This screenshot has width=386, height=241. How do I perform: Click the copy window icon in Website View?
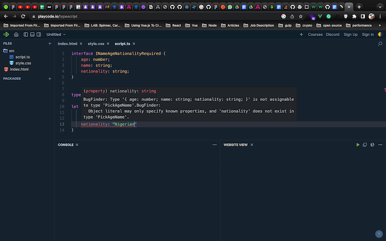tap(365, 145)
